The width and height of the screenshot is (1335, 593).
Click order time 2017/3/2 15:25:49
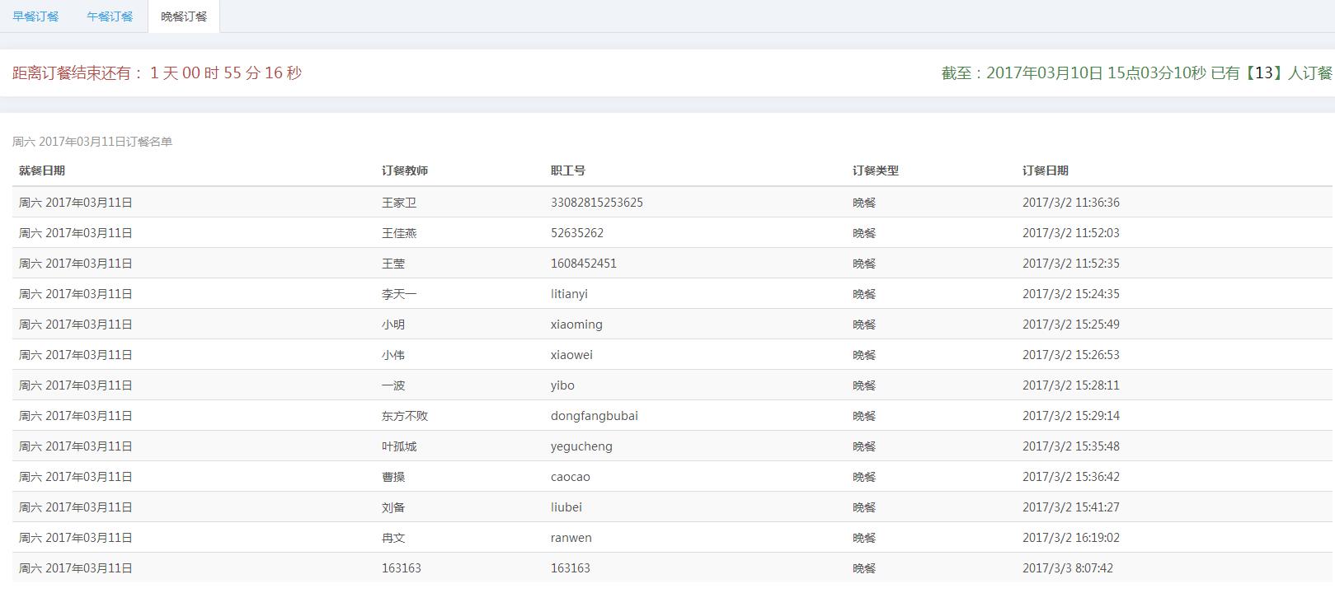[x=1071, y=325]
